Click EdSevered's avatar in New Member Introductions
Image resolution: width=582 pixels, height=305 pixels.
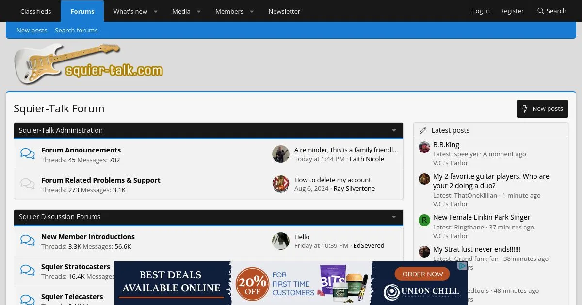tap(281, 241)
